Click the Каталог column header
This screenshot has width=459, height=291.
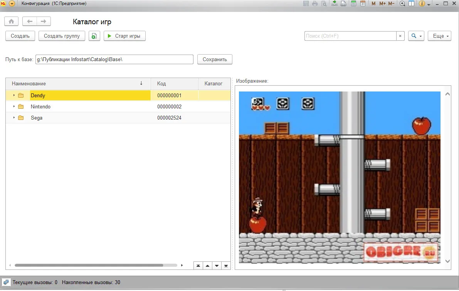point(214,83)
